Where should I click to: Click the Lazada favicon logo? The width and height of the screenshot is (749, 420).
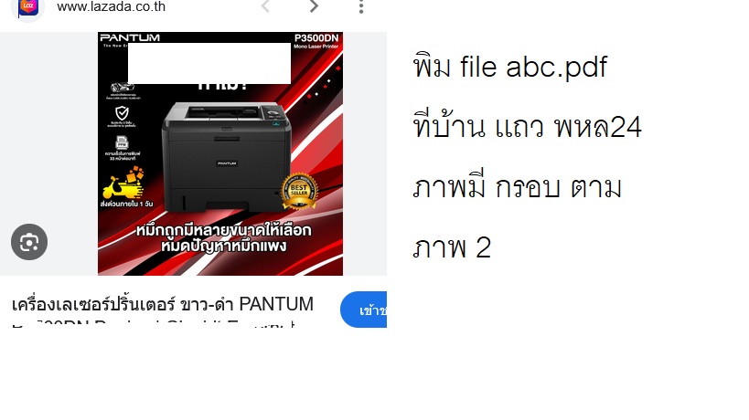(27, 8)
